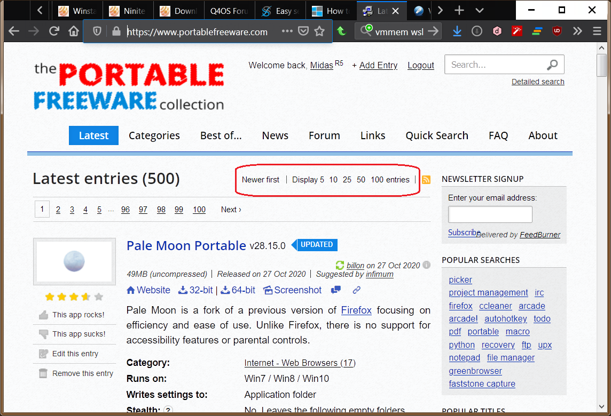Show more toolbar items chevron
The image size is (611, 416).
click(x=577, y=31)
